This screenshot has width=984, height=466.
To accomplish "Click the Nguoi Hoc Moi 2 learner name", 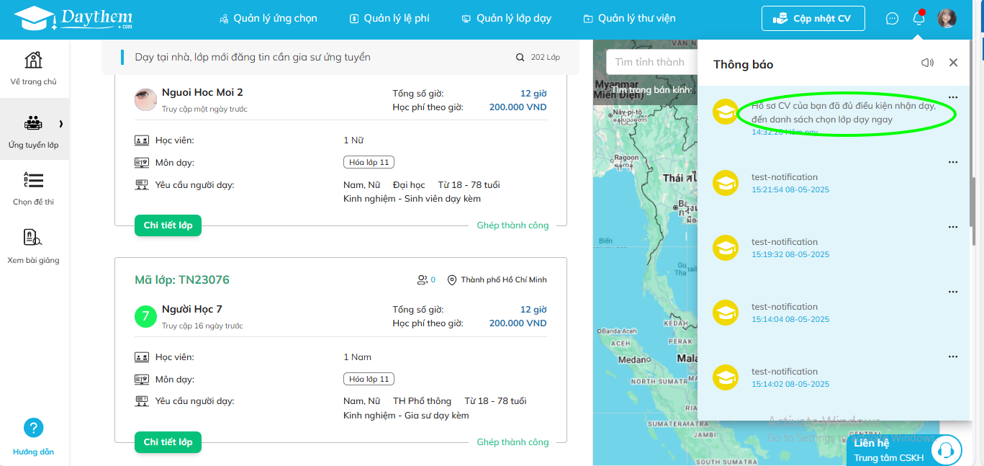I will 202,92.
